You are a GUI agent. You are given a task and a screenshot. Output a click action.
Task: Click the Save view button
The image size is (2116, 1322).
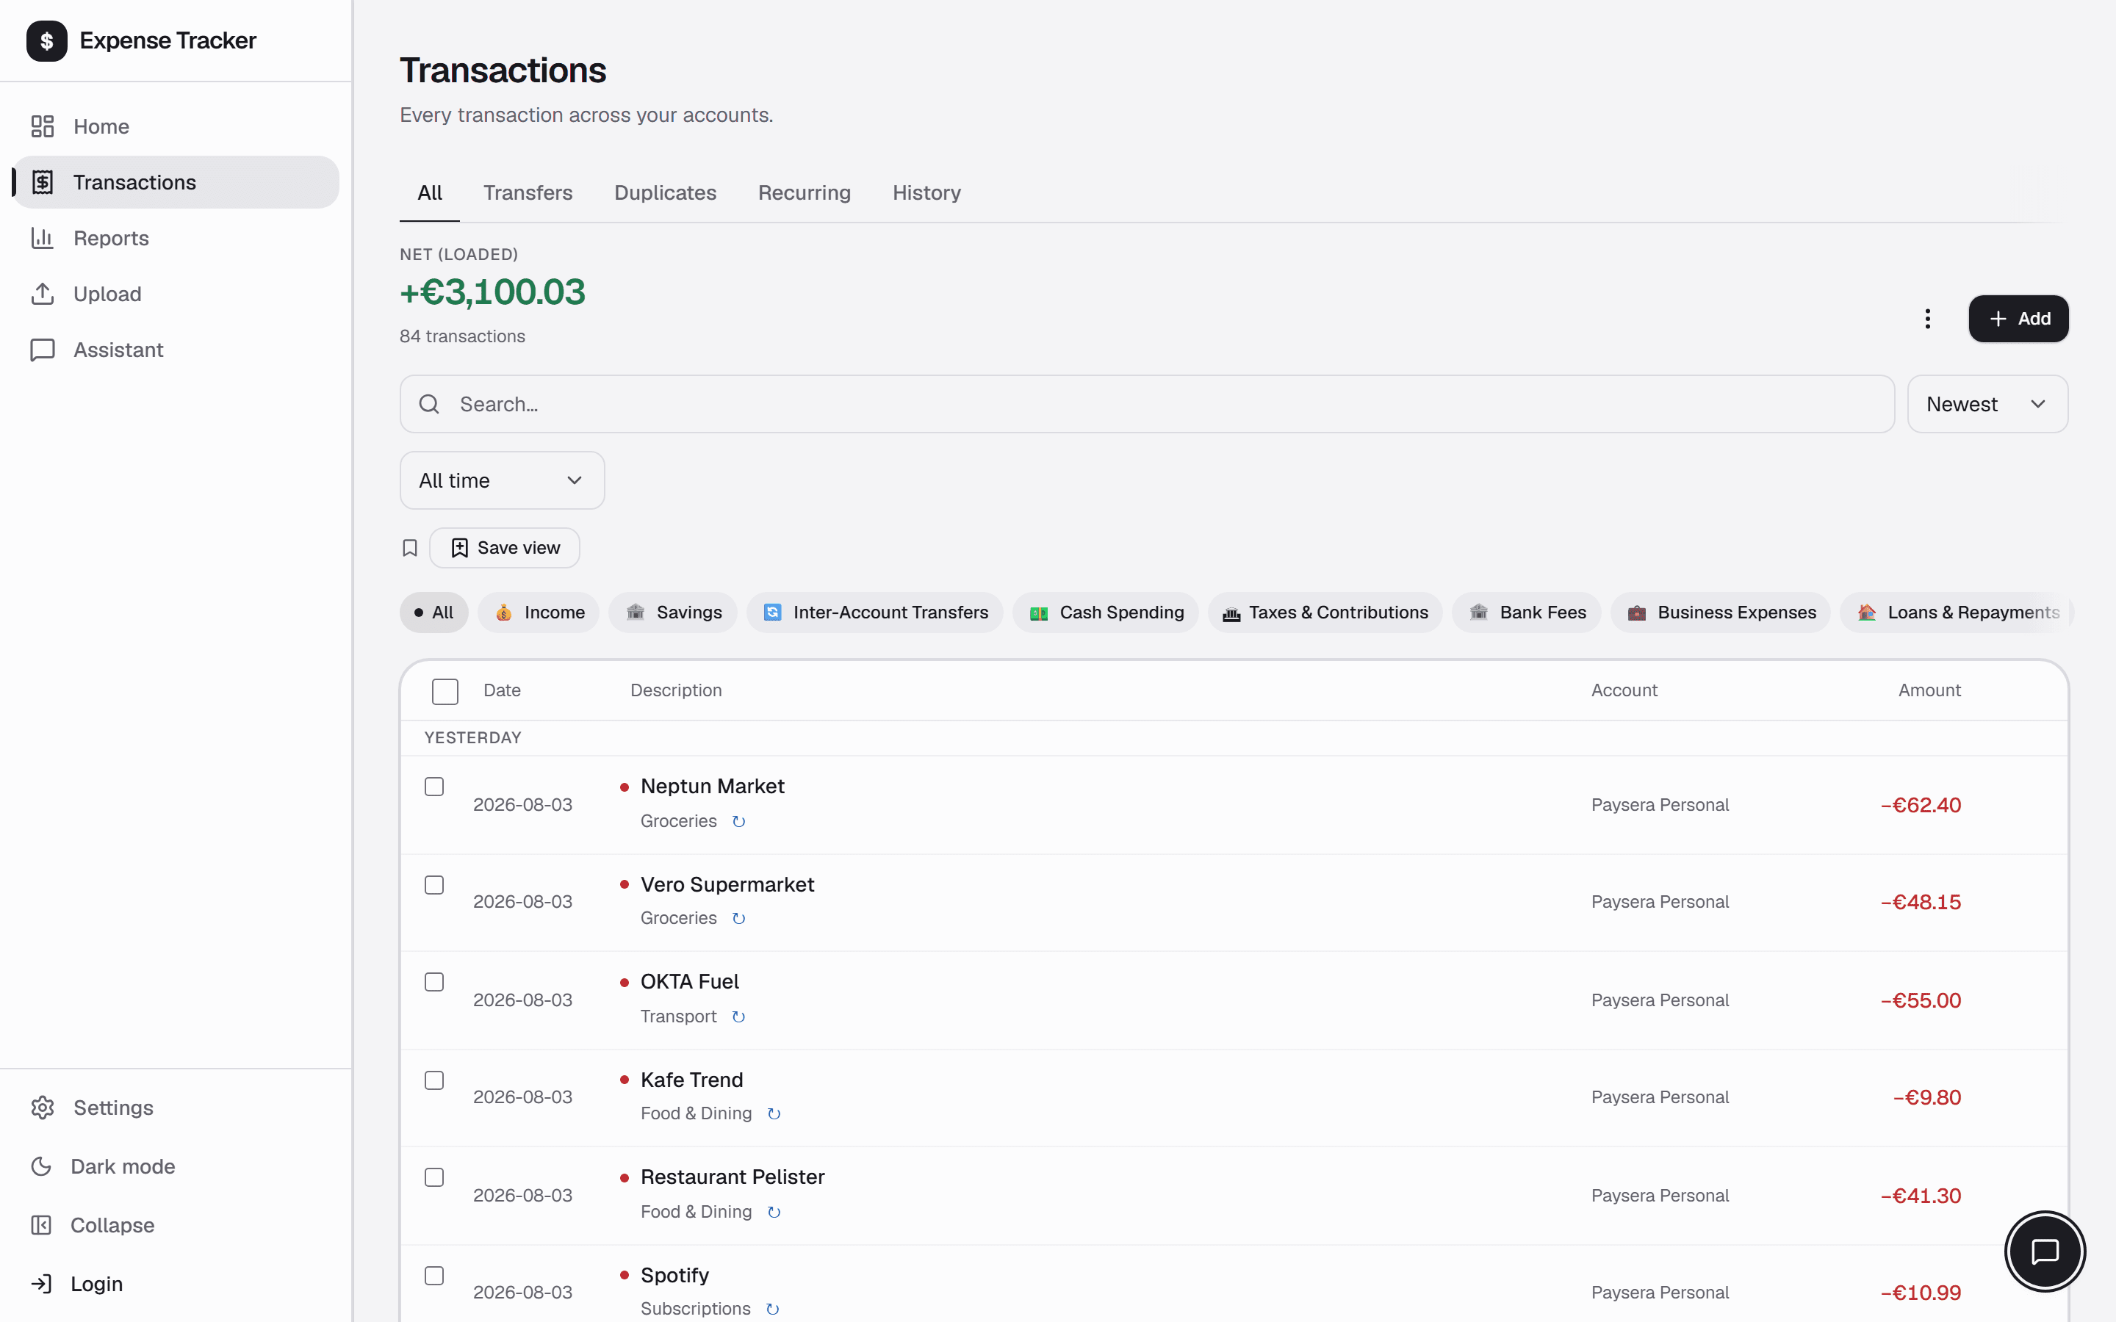(505, 548)
